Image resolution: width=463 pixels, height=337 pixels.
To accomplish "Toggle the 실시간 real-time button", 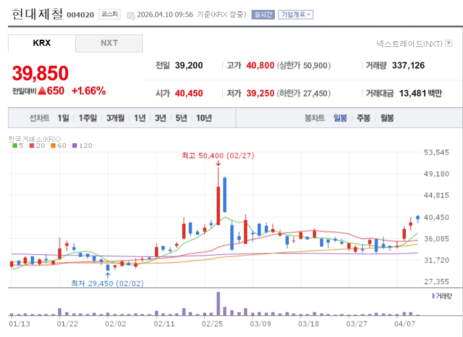I will [x=262, y=15].
